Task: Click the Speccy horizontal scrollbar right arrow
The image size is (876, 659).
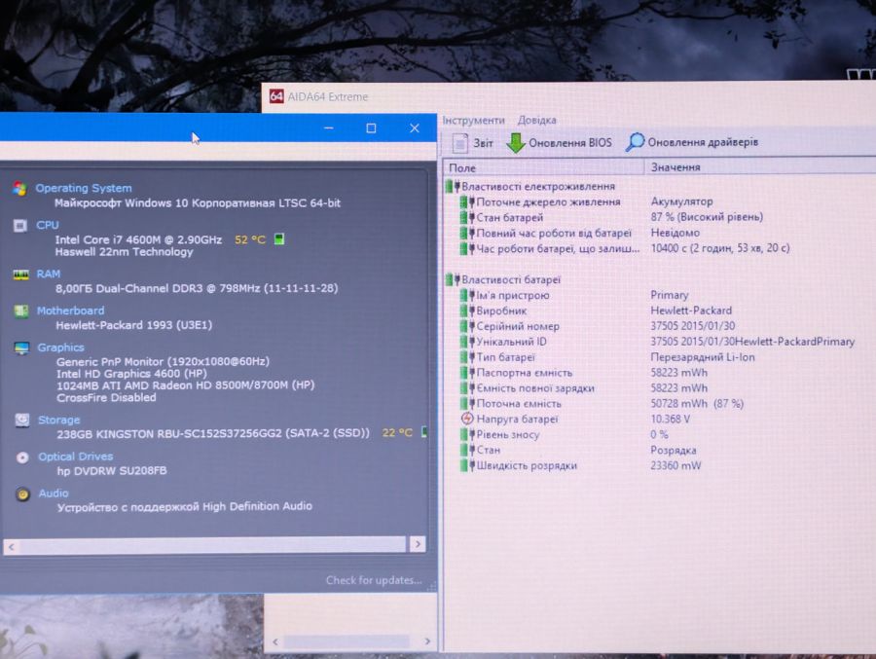Action: click(418, 544)
